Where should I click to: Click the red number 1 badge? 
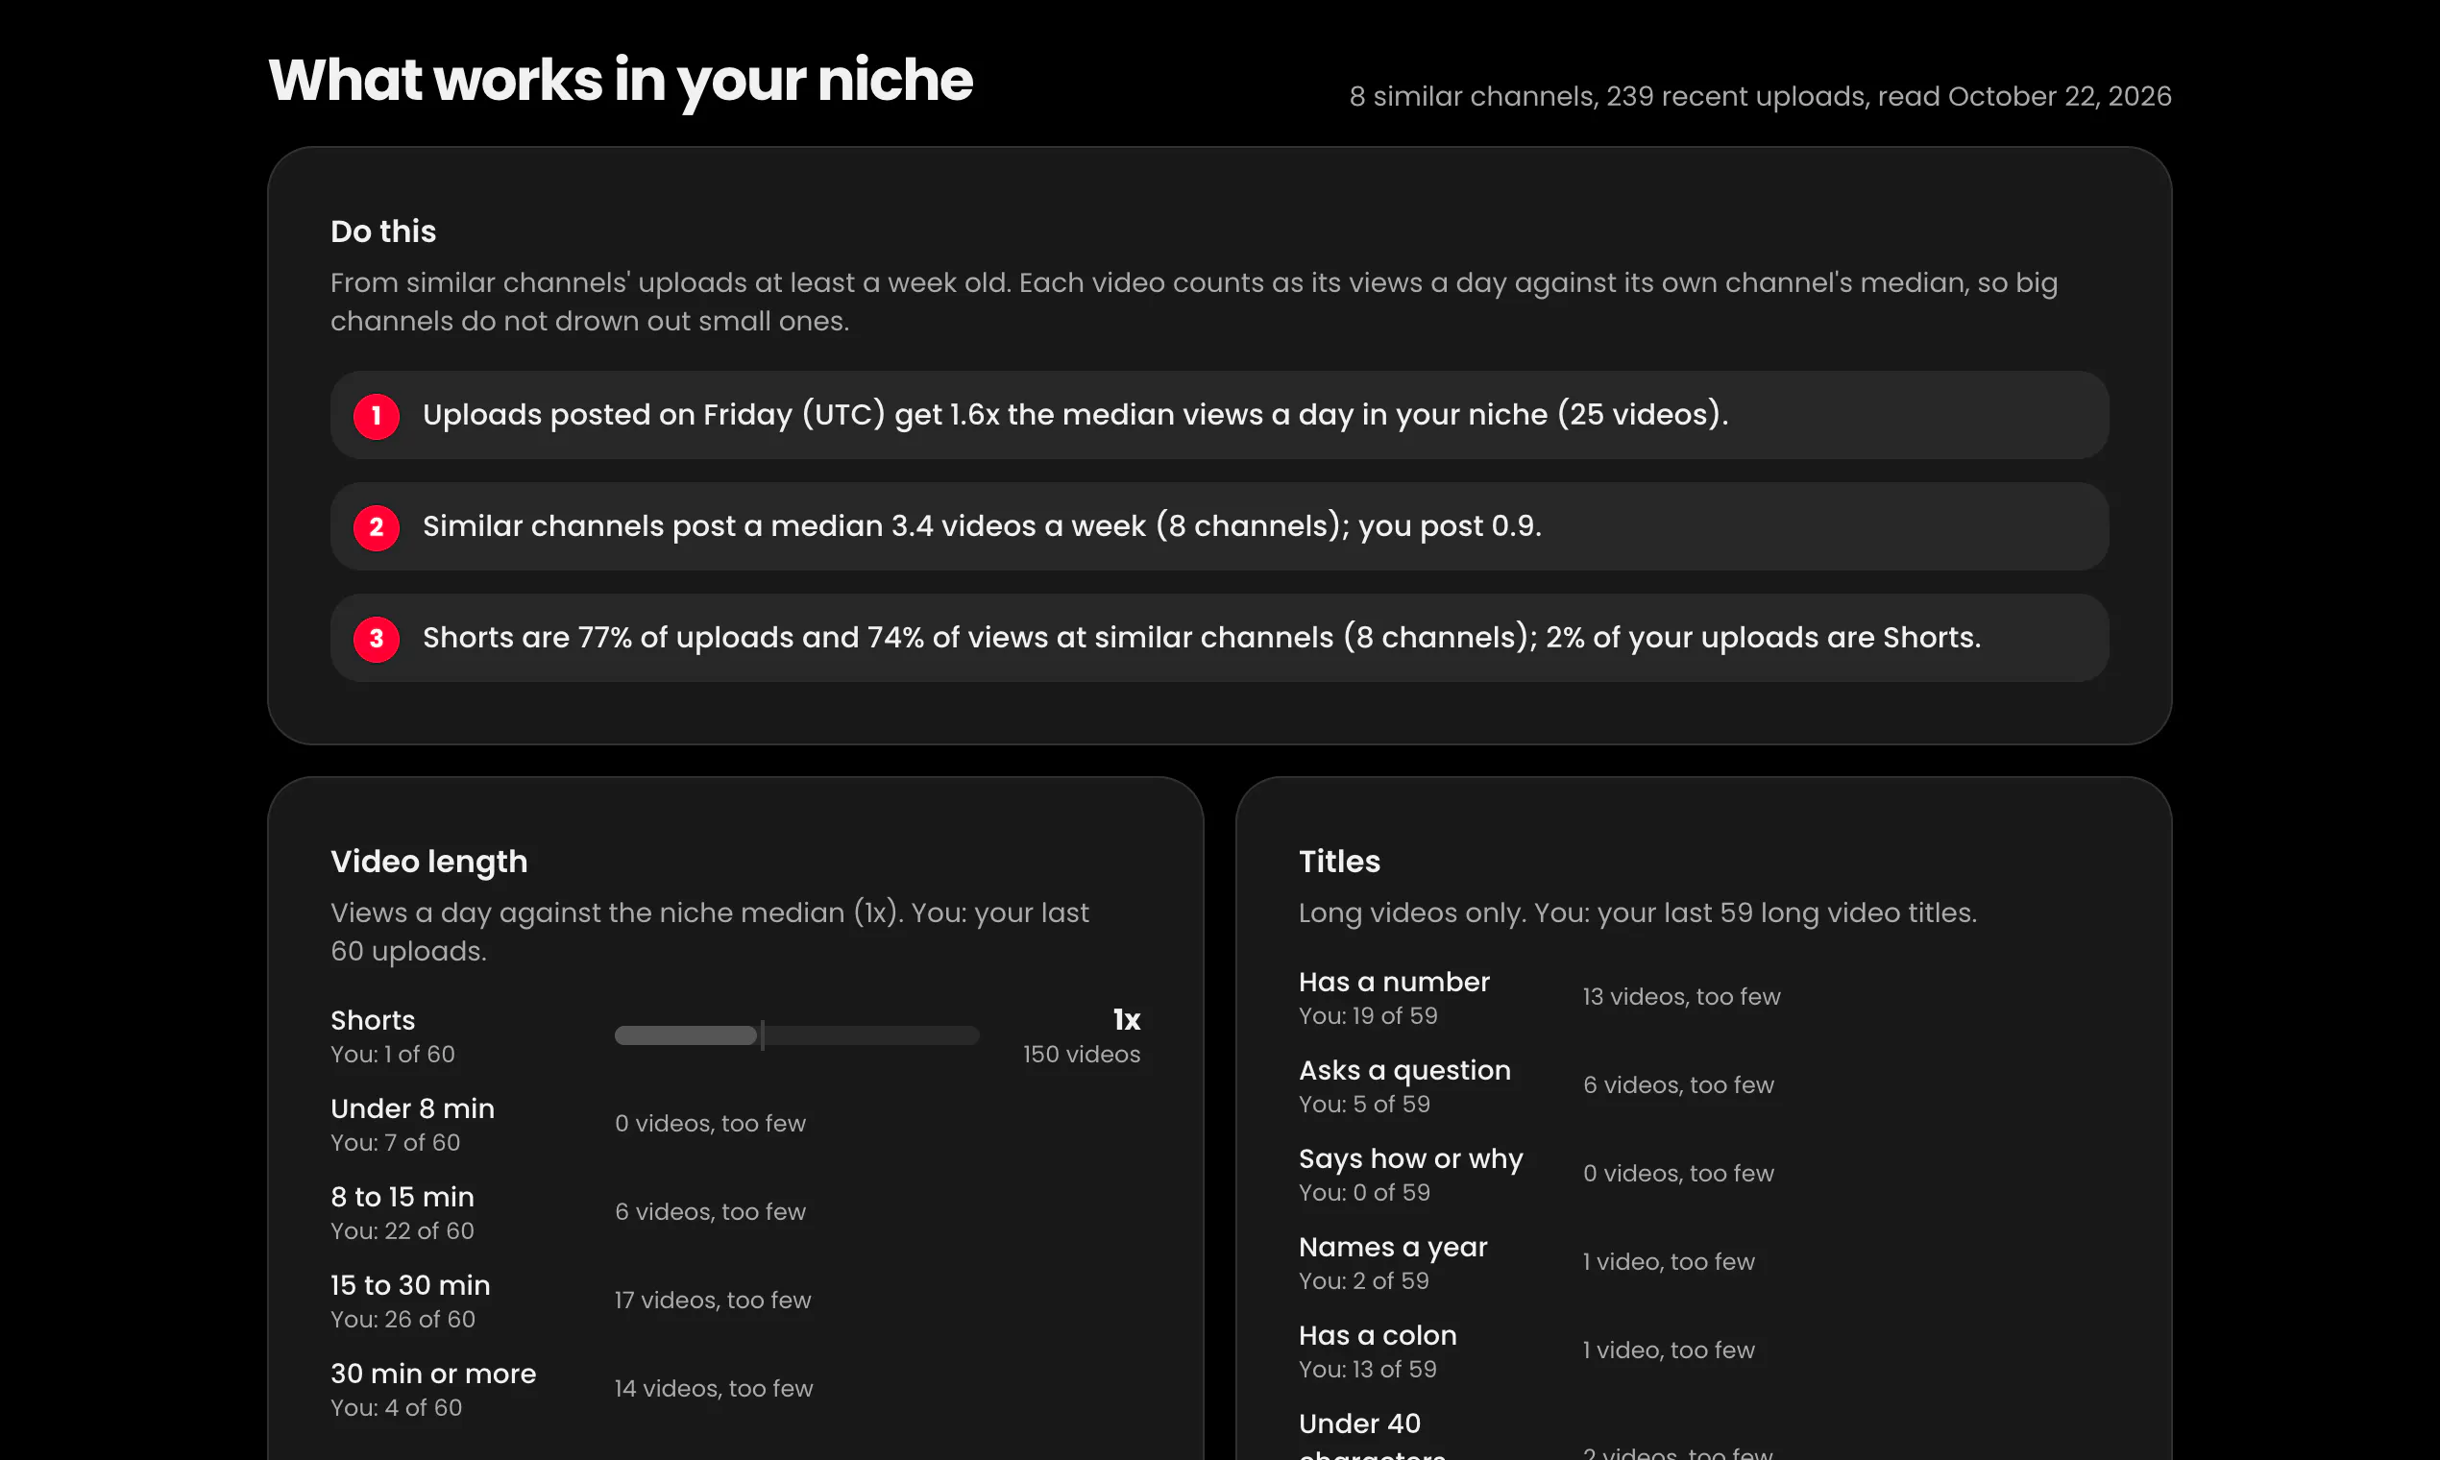tap(376, 415)
